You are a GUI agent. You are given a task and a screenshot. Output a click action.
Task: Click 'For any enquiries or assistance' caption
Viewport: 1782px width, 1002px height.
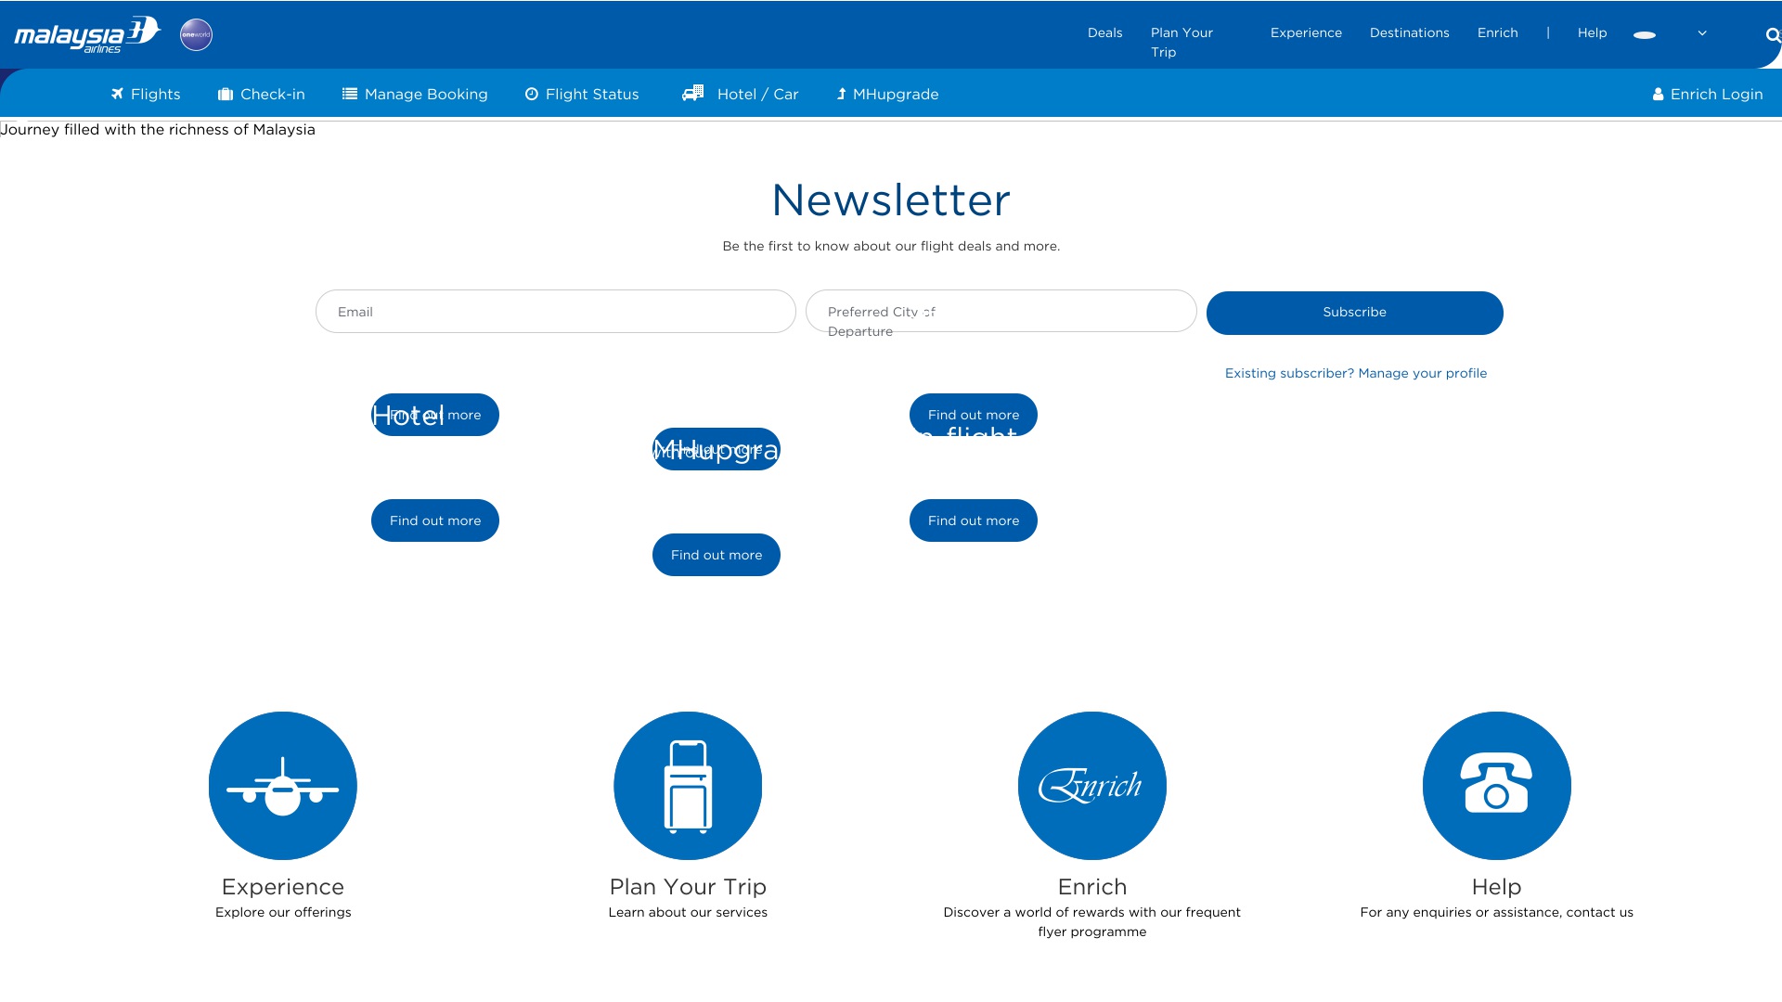tap(1497, 912)
